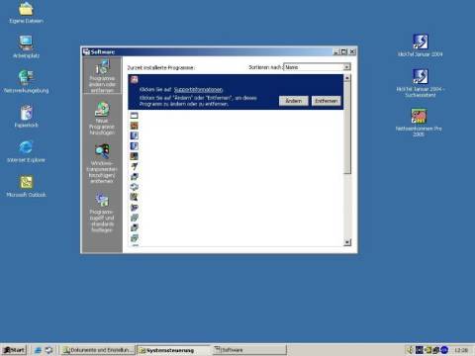Switch to 'Dokumente und Einstellungen' taskbar button
Viewport: 475px width, 356px height.
98,350
